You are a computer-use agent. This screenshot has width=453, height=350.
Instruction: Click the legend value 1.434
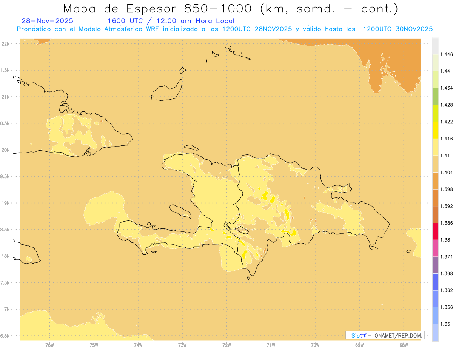[x=447, y=88]
